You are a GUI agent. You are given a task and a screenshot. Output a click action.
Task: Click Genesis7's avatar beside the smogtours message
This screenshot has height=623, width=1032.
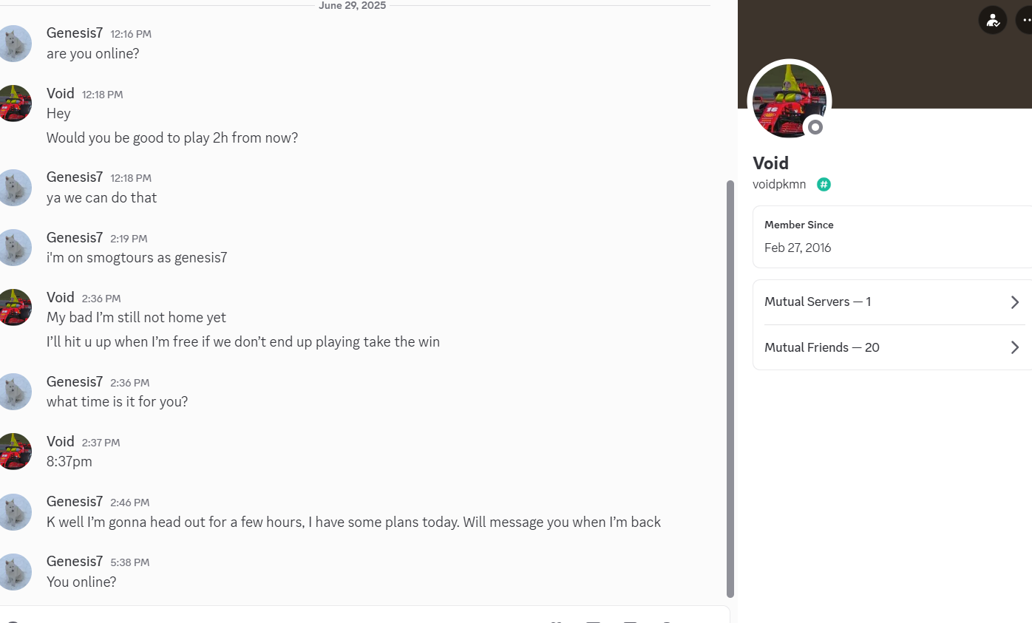click(13, 248)
